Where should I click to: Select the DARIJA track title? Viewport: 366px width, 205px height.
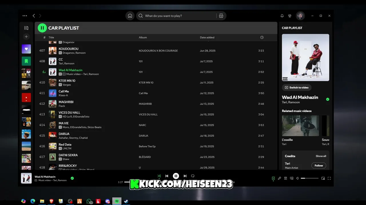click(x=64, y=134)
